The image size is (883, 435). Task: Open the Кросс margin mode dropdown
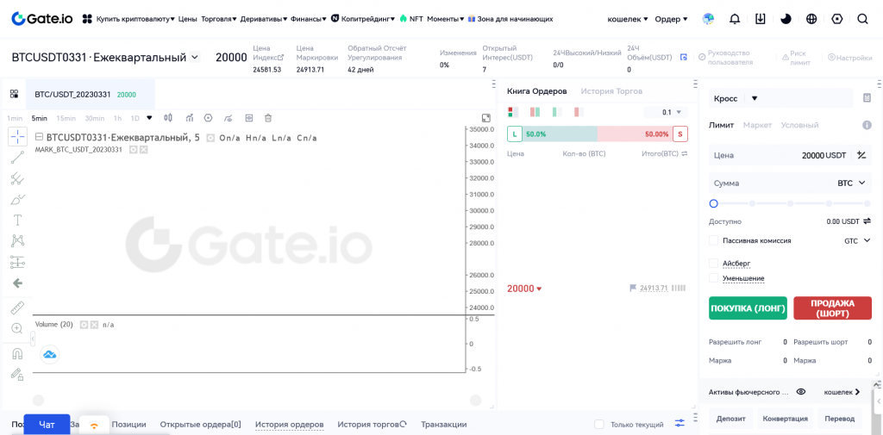tap(736, 98)
